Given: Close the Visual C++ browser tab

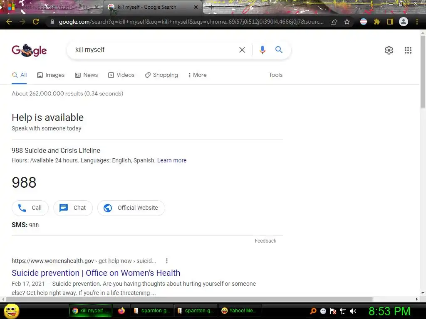Looking at the screenshot, I should [96, 7].
